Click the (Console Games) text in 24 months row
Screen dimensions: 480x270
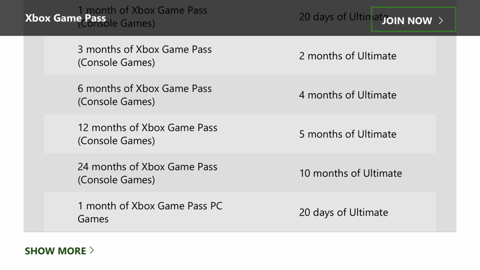point(116,180)
